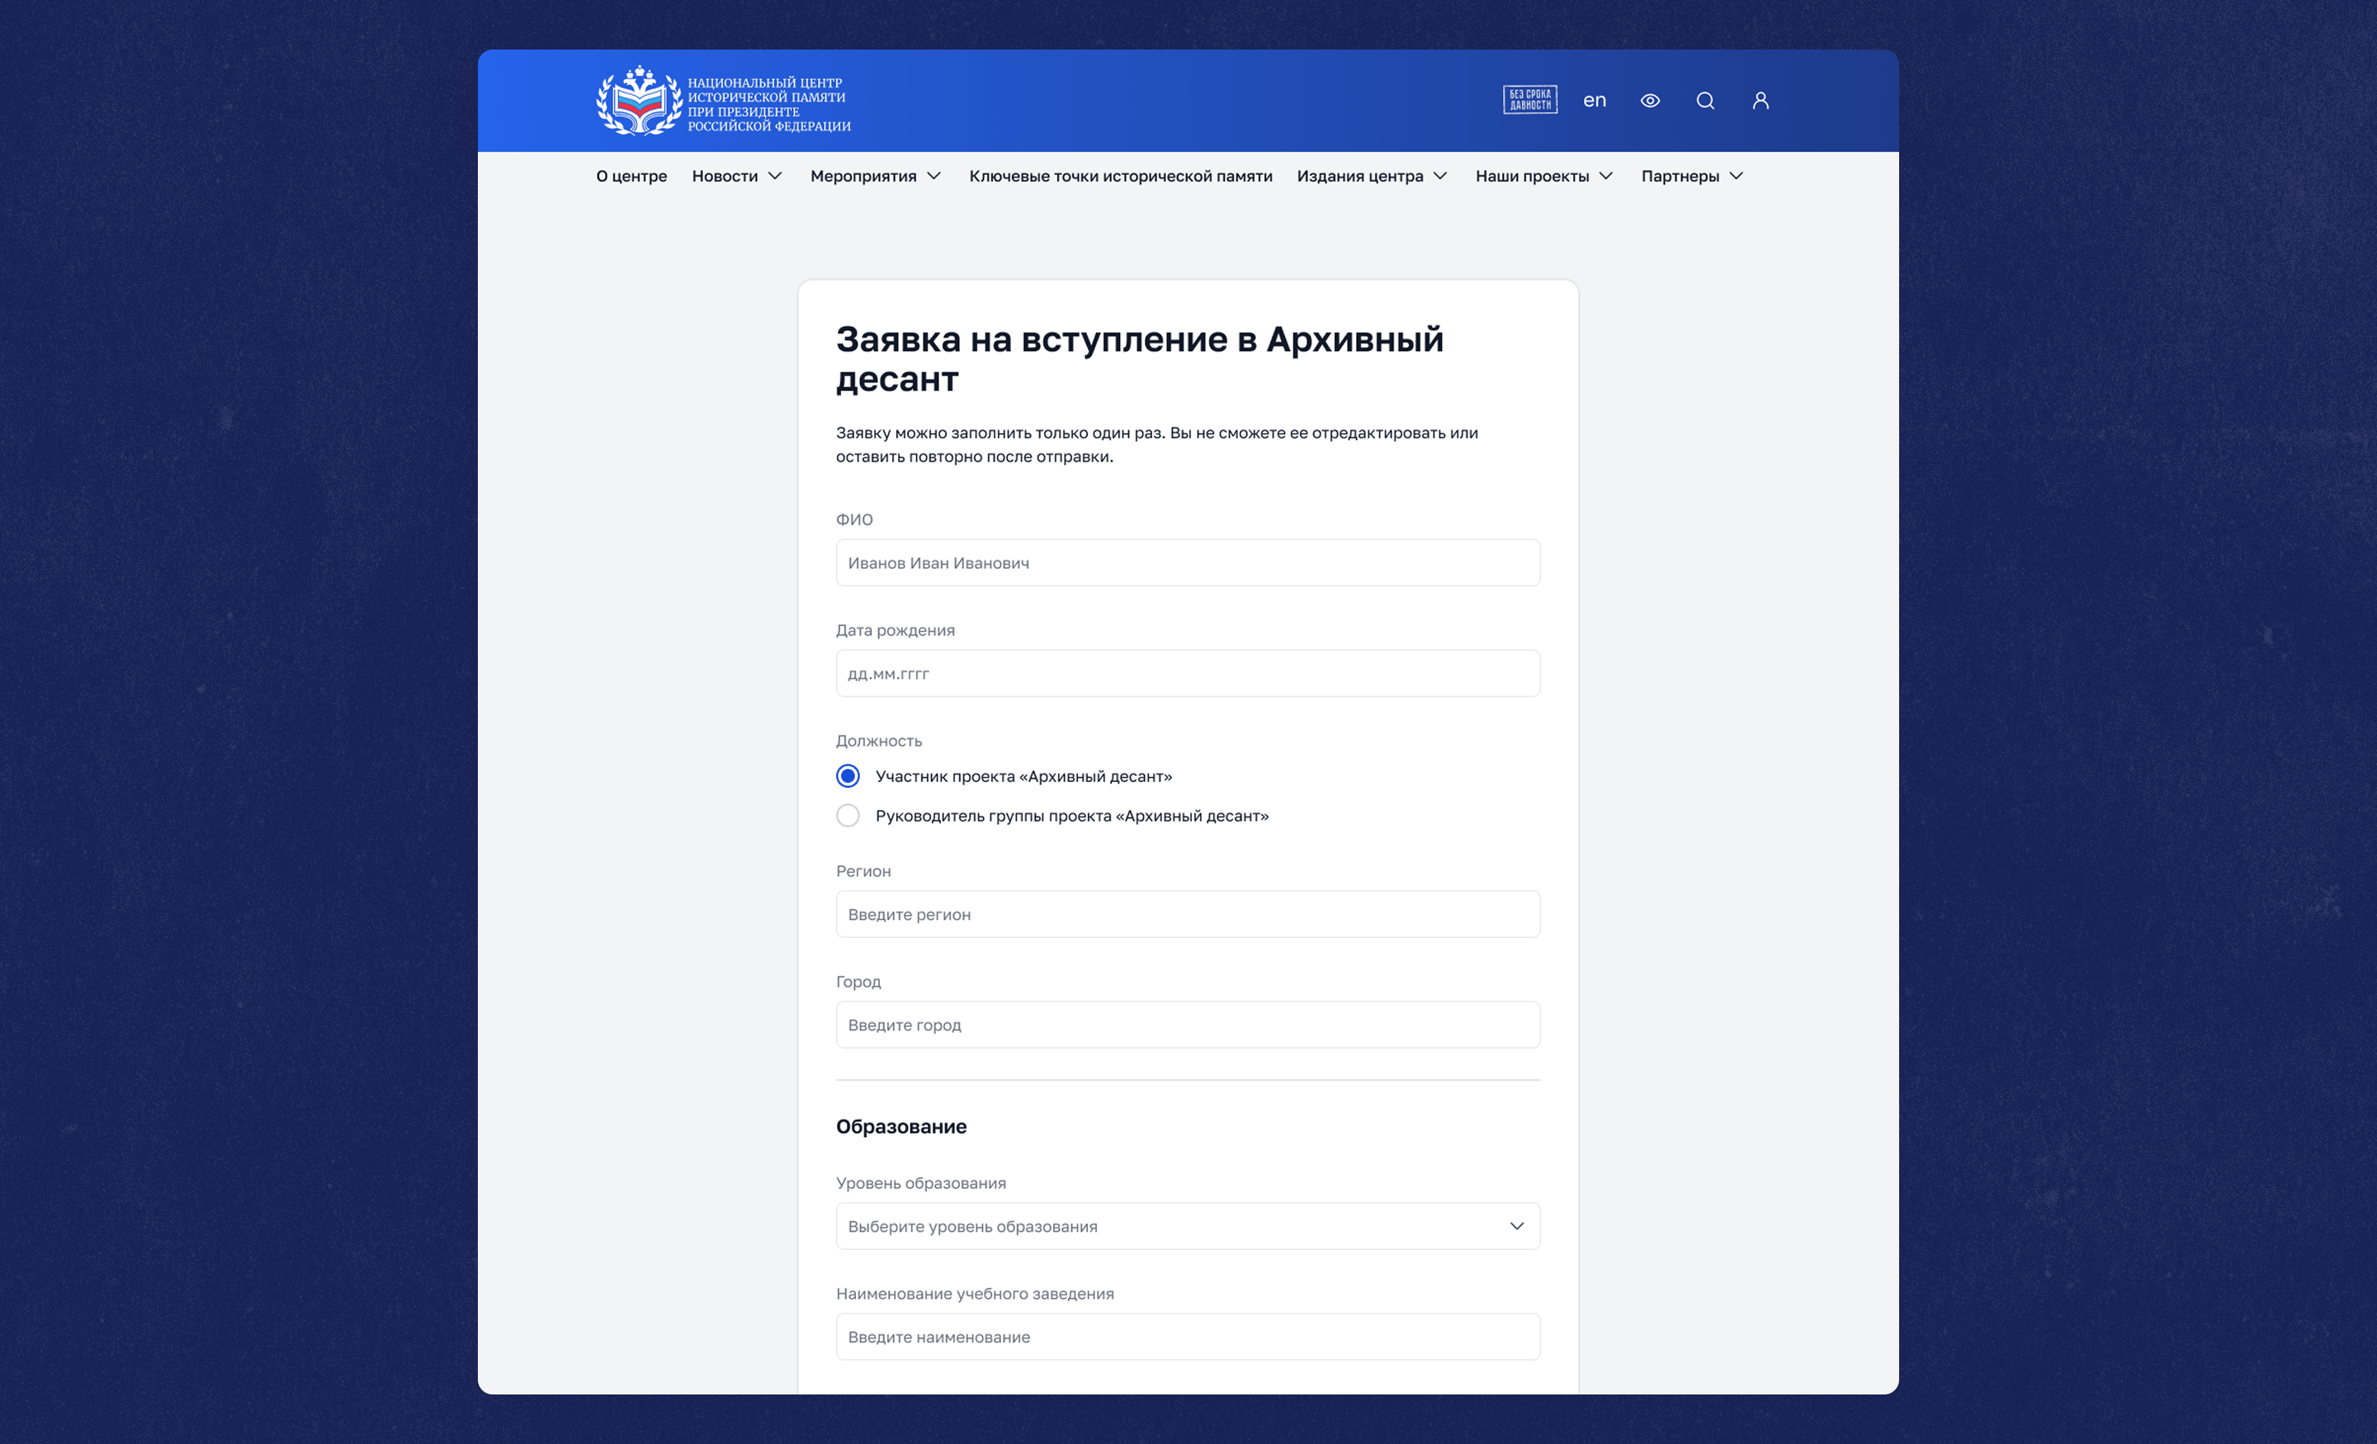Viewport: 2377px width, 1444px height.
Task: Open the 'О центре' menu item
Action: click(x=631, y=176)
